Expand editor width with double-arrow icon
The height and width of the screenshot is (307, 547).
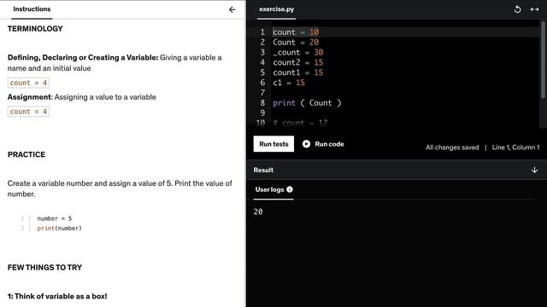point(534,9)
